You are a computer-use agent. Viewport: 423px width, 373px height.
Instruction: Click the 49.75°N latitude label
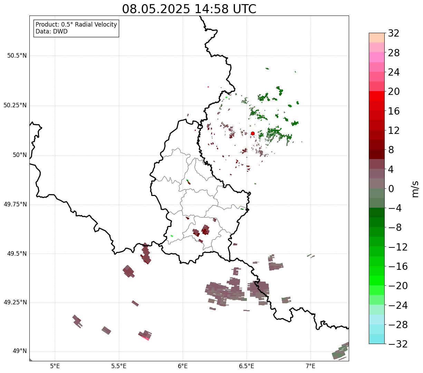pyautogui.click(x=15, y=205)
